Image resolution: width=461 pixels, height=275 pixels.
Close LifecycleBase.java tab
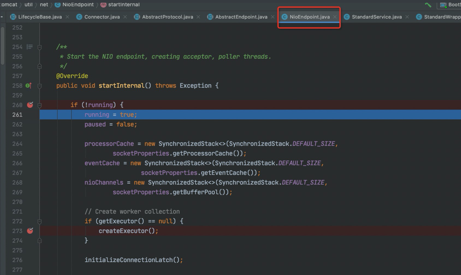click(x=67, y=17)
